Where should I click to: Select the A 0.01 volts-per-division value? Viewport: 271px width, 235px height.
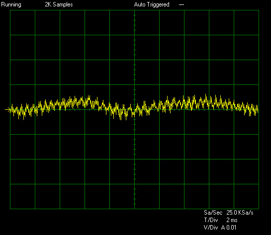229,228
